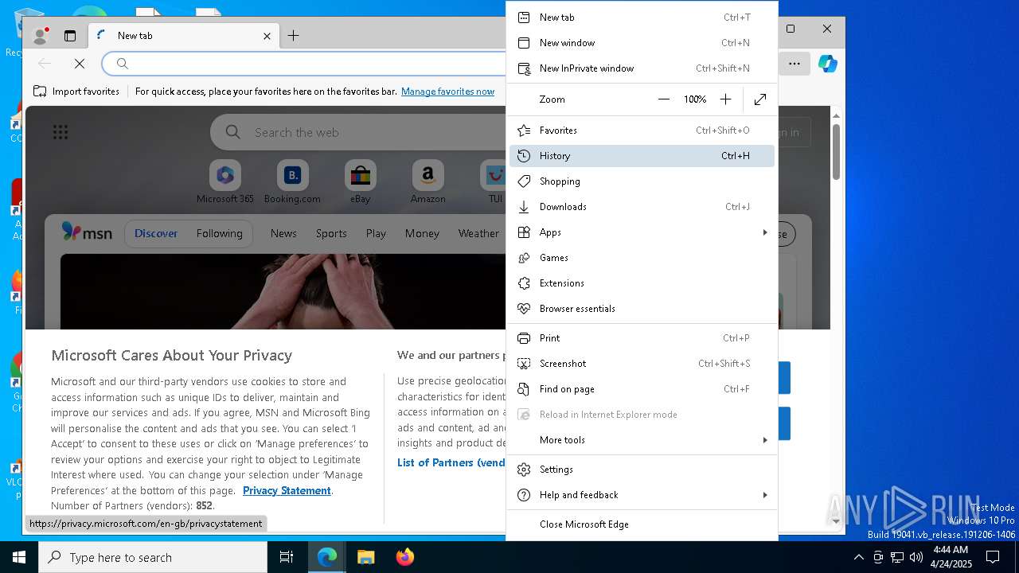Open the volume icon in tray
This screenshot has width=1019, height=573.
point(916,557)
